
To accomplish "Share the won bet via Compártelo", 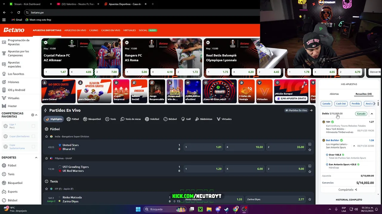I will tap(348, 190).
